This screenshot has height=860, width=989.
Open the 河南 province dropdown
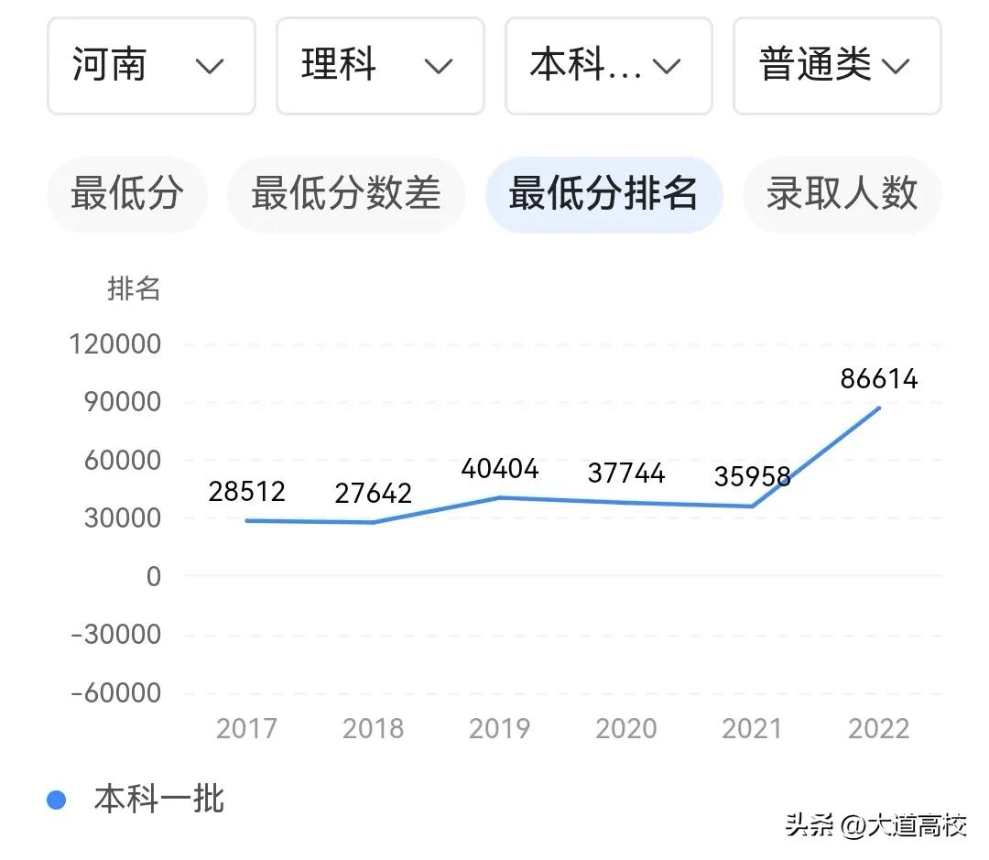click(x=151, y=66)
